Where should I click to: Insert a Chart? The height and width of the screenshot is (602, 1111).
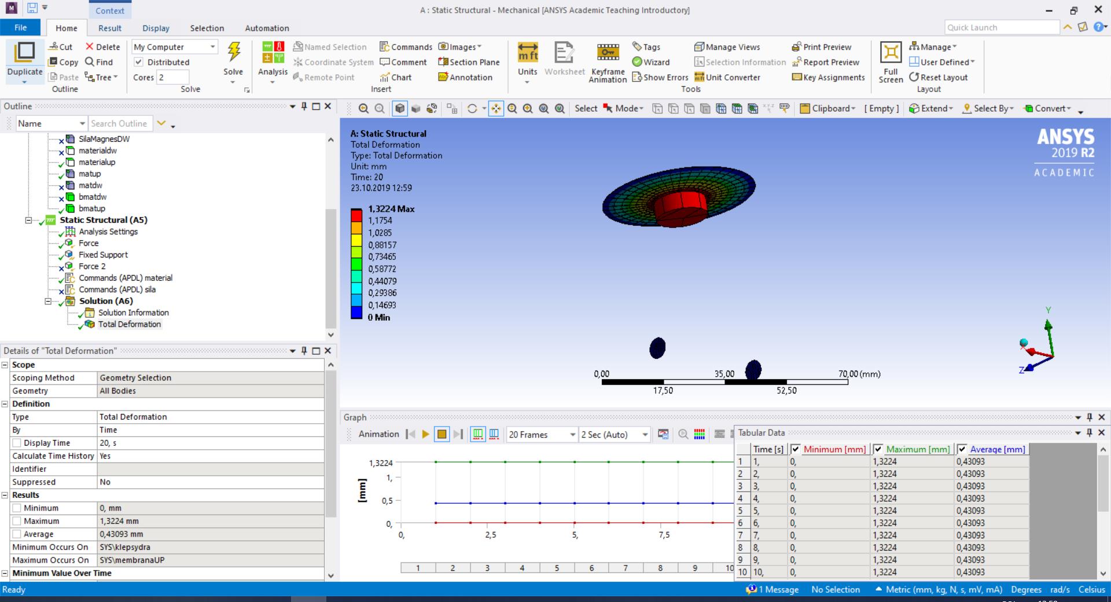(396, 77)
